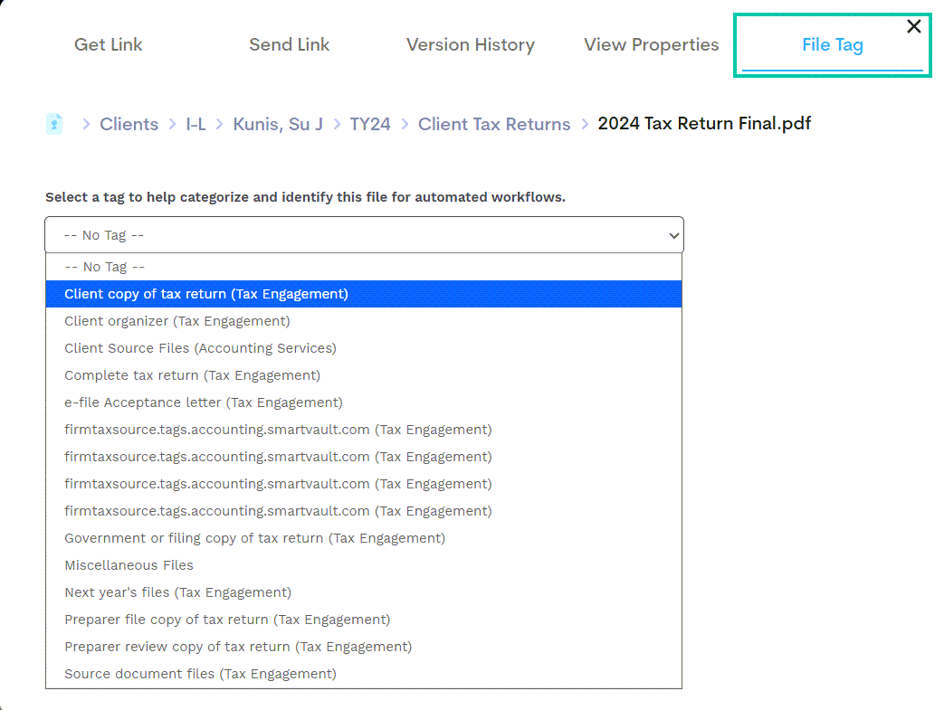Open the TY24 breadcrumb item
Image resolution: width=944 pixels, height=710 pixels.
click(370, 123)
